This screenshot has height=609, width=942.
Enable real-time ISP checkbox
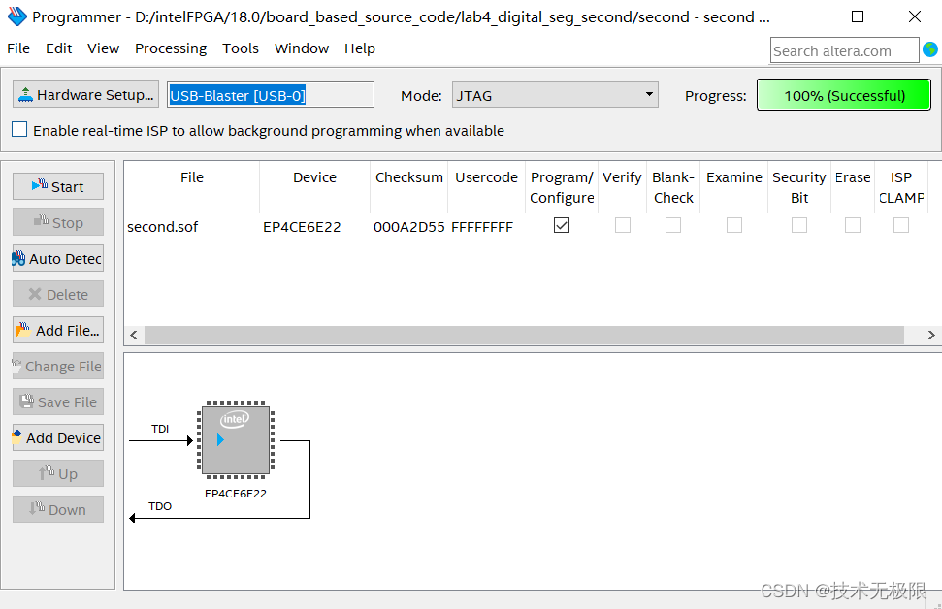tap(19, 129)
